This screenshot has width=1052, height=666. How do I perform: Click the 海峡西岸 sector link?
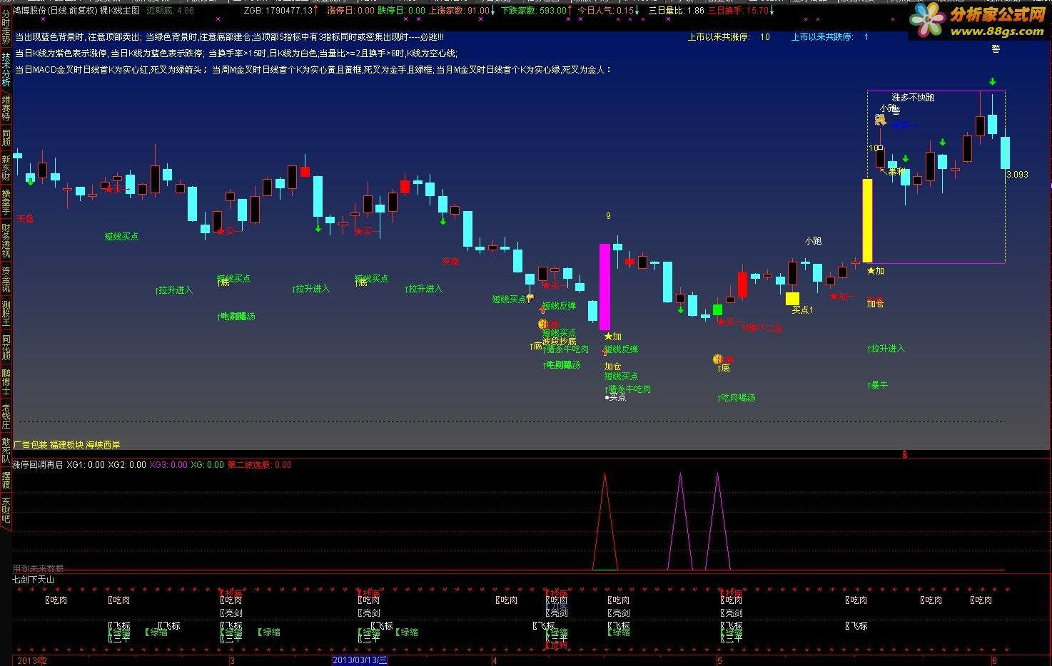click(x=103, y=444)
